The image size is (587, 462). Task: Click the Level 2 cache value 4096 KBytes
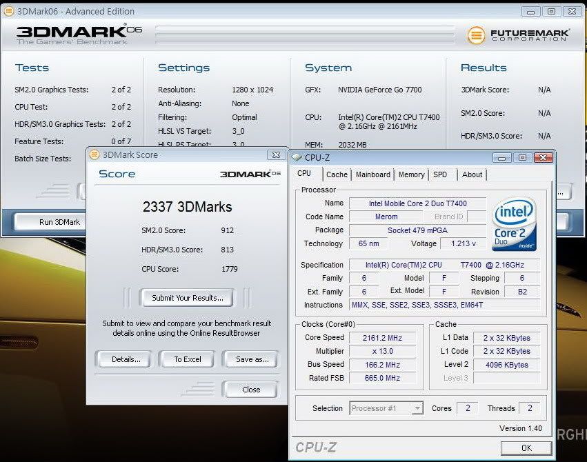[506, 365]
